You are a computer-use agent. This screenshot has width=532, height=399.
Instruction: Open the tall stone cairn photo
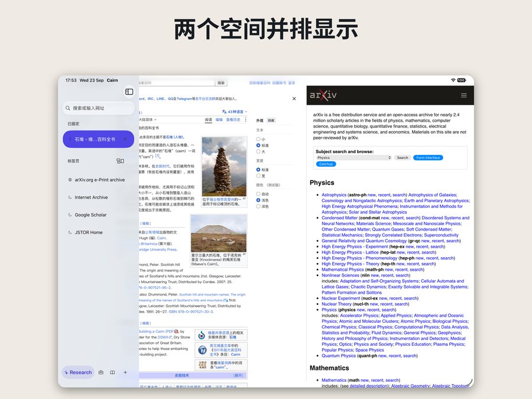(x=224, y=166)
